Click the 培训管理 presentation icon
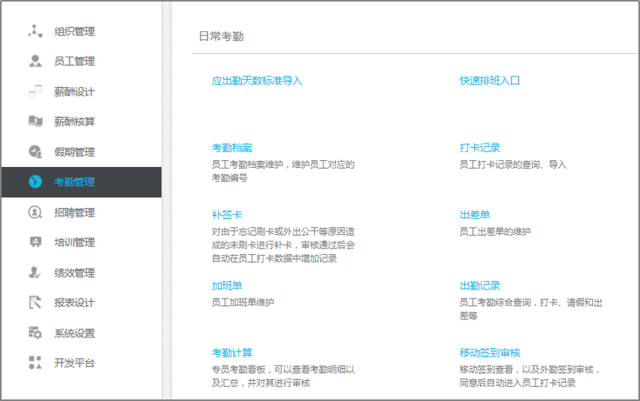The image size is (640, 401). tap(36, 242)
